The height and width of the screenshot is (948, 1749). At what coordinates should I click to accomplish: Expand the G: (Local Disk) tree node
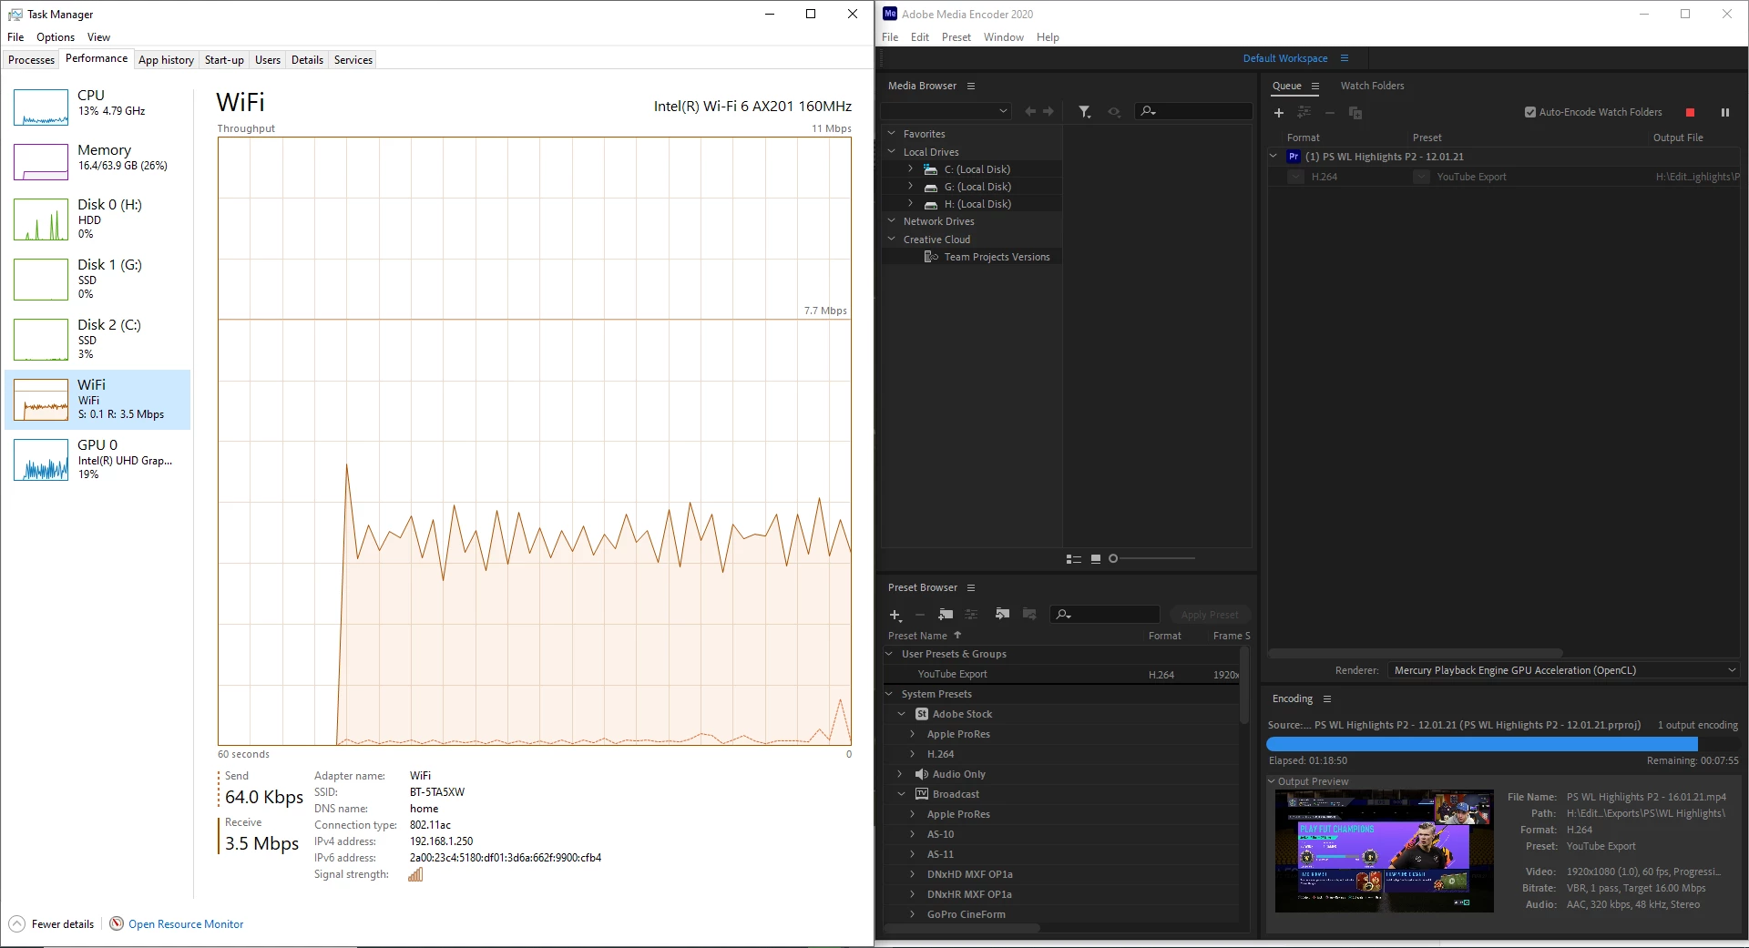click(910, 186)
